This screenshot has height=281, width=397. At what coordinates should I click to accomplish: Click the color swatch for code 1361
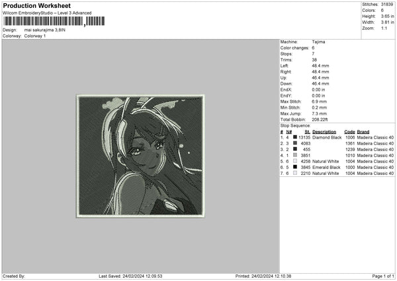click(294, 143)
